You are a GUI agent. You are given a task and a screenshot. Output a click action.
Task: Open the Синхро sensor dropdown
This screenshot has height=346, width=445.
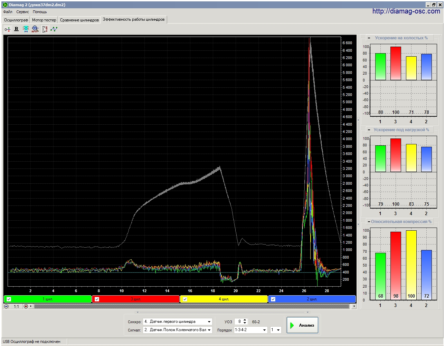(x=178, y=321)
